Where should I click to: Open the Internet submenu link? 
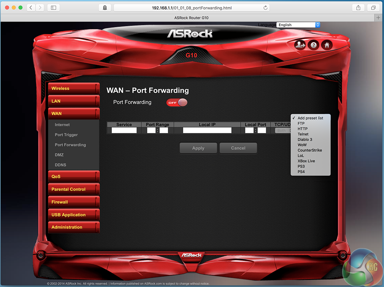62,125
